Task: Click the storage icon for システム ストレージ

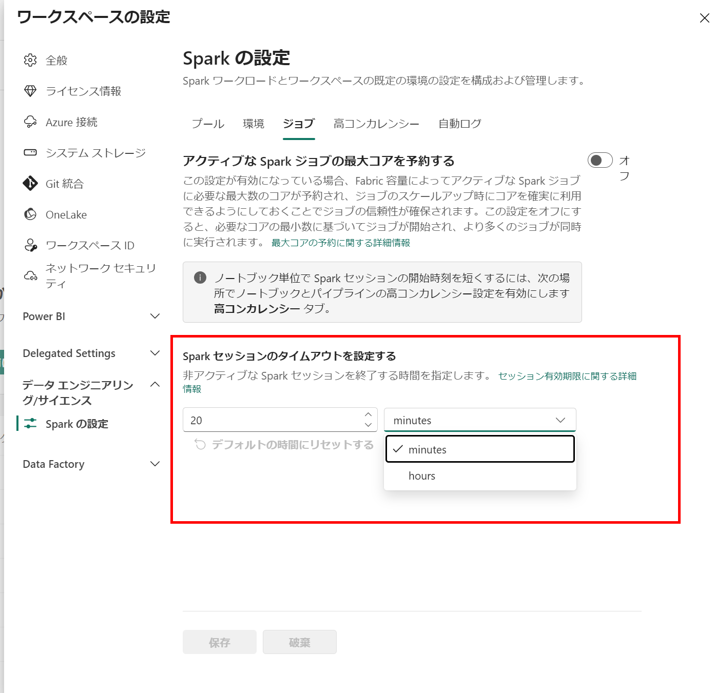Action: point(30,152)
